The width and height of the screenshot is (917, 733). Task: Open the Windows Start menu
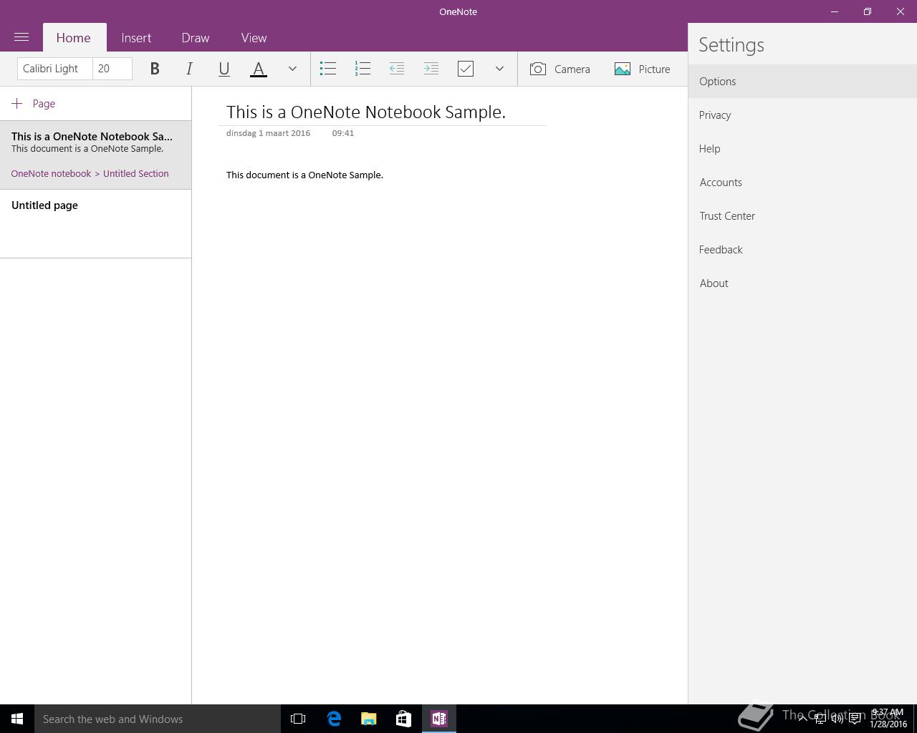coord(17,719)
